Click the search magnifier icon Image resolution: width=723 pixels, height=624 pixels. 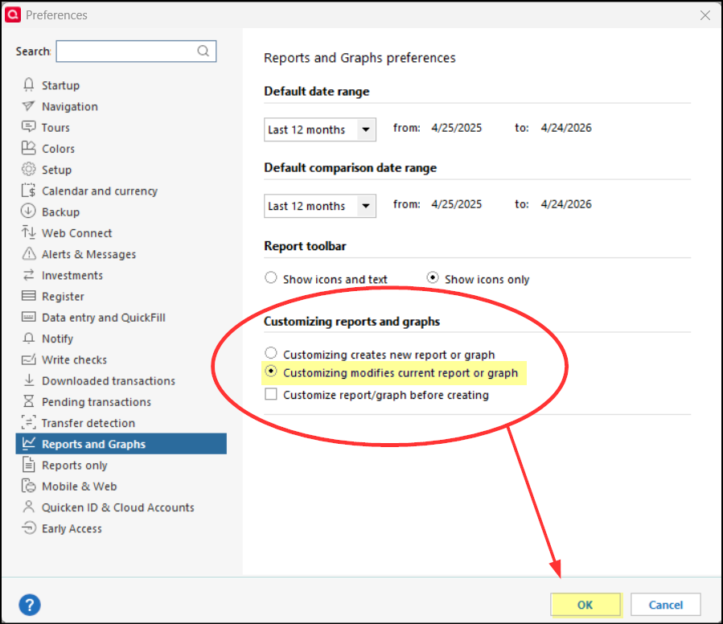203,51
